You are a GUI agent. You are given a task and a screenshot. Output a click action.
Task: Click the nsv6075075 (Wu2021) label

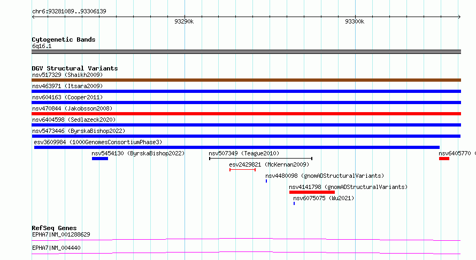(x=324, y=198)
